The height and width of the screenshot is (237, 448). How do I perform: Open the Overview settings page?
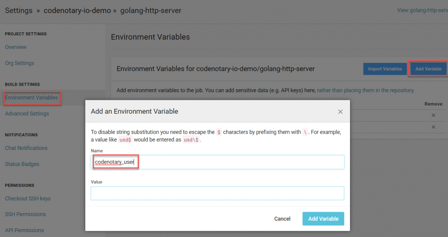(x=16, y=47)
